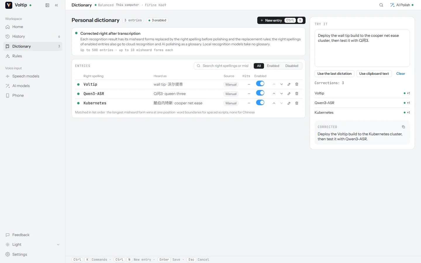Copy the corrected text
Viewport: 421px width, 263px height.
click(403, 127)
